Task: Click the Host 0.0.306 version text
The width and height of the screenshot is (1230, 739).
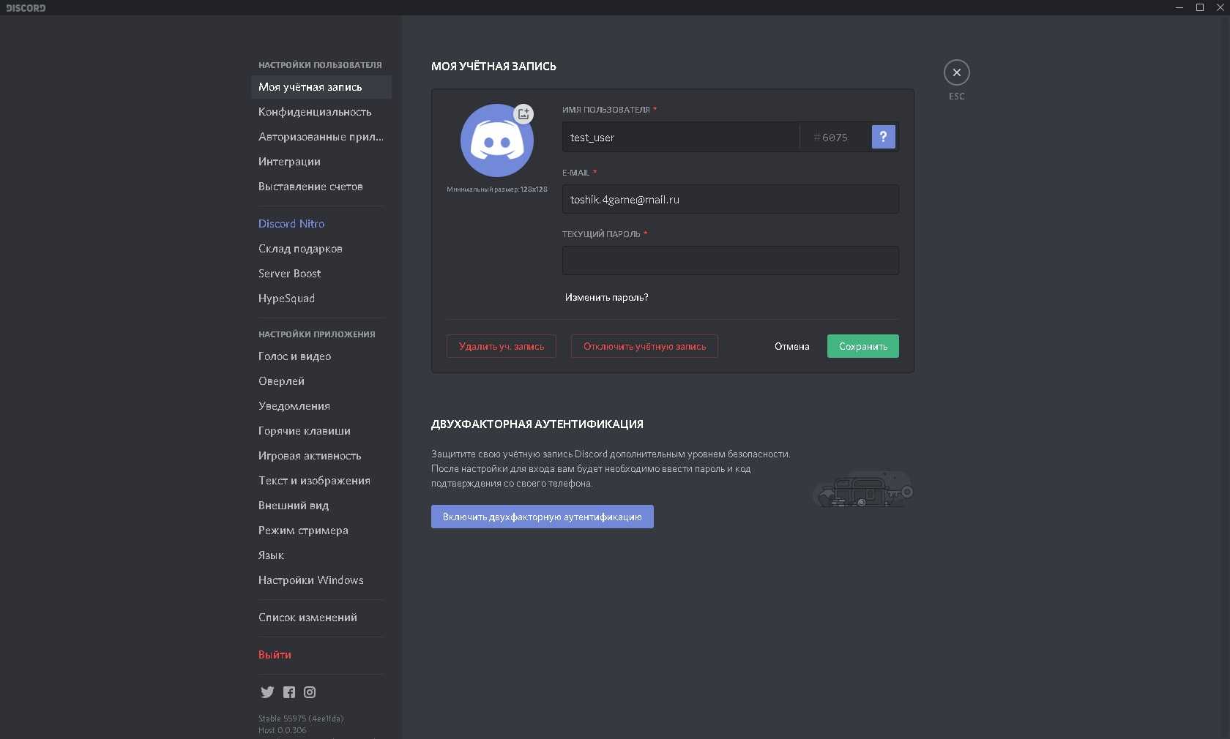Action: 283,730
